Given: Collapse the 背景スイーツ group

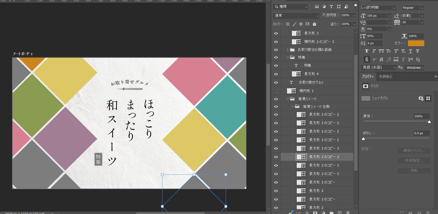Looking at the screenshot, I should coord(287,99).
